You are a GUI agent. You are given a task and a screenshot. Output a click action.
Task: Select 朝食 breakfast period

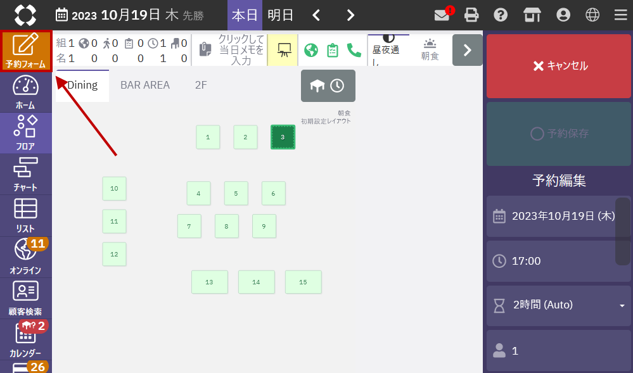click(430, 50)
